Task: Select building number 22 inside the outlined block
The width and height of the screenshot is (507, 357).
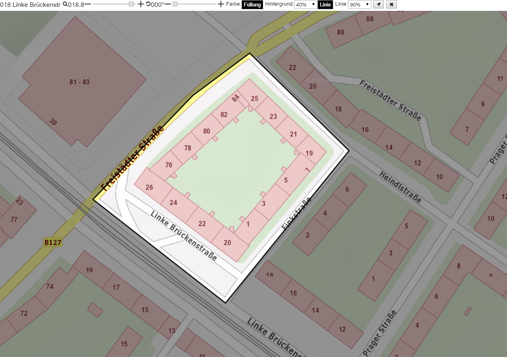Action: tap(202, 224)
